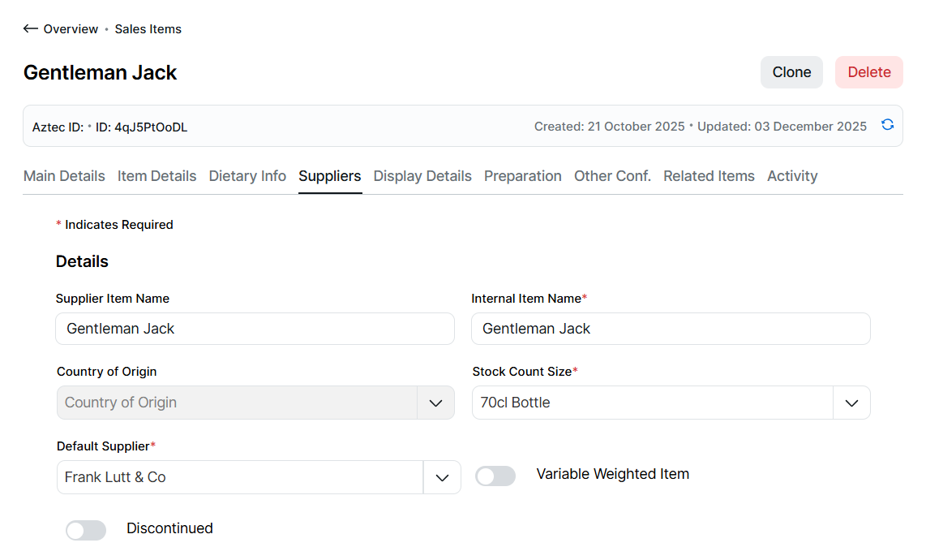Viewport: 926px width, 560px height.
Task: Open the Stock Count Size dropdown arrow
Action: tap(851, 403)
